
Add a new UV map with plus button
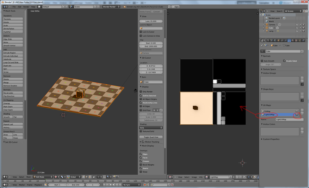302,110
